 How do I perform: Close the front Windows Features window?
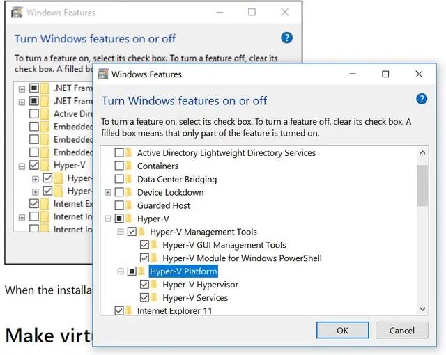419,74
